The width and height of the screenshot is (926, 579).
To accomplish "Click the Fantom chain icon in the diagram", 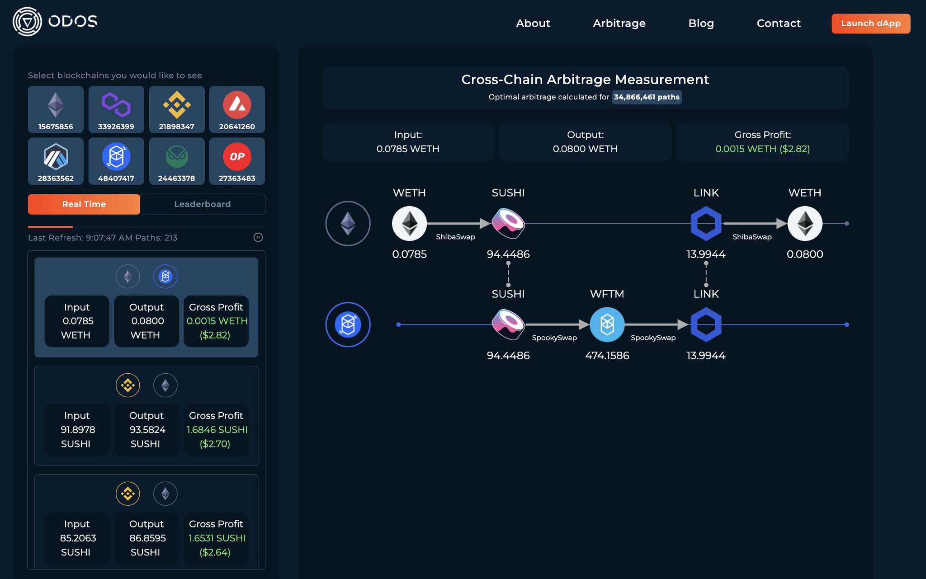I will (x=348, y=325).
